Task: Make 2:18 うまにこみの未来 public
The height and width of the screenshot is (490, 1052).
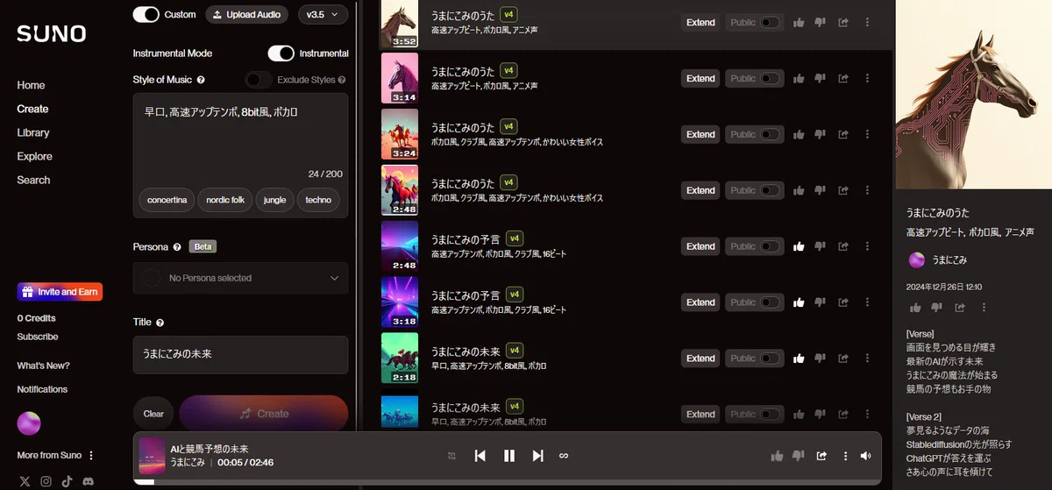Action: coord(770,359)
